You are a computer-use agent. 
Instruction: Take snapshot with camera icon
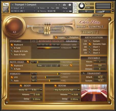pyautogui.click(x=64, y=5)
